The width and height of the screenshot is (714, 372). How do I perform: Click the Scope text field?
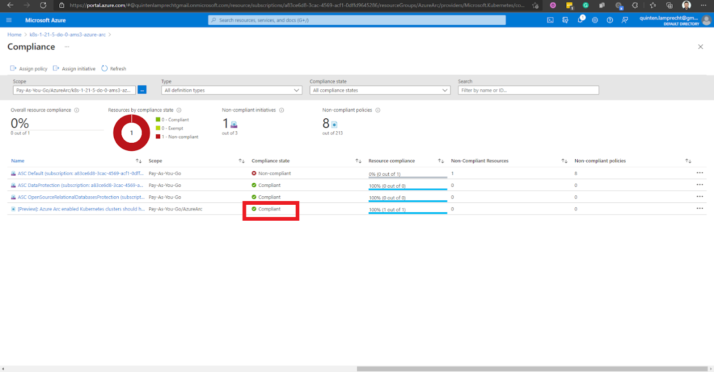point(74,90)
